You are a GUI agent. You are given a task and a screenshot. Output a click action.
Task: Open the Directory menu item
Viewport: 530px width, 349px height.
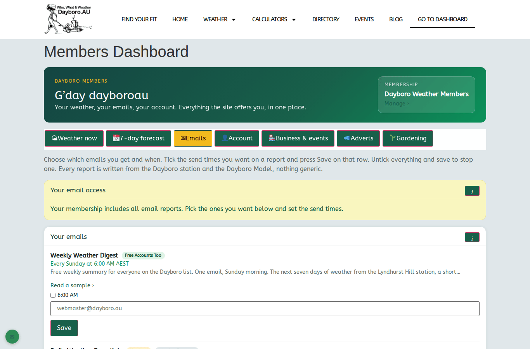pyautogui.click(x=326, y=19)
